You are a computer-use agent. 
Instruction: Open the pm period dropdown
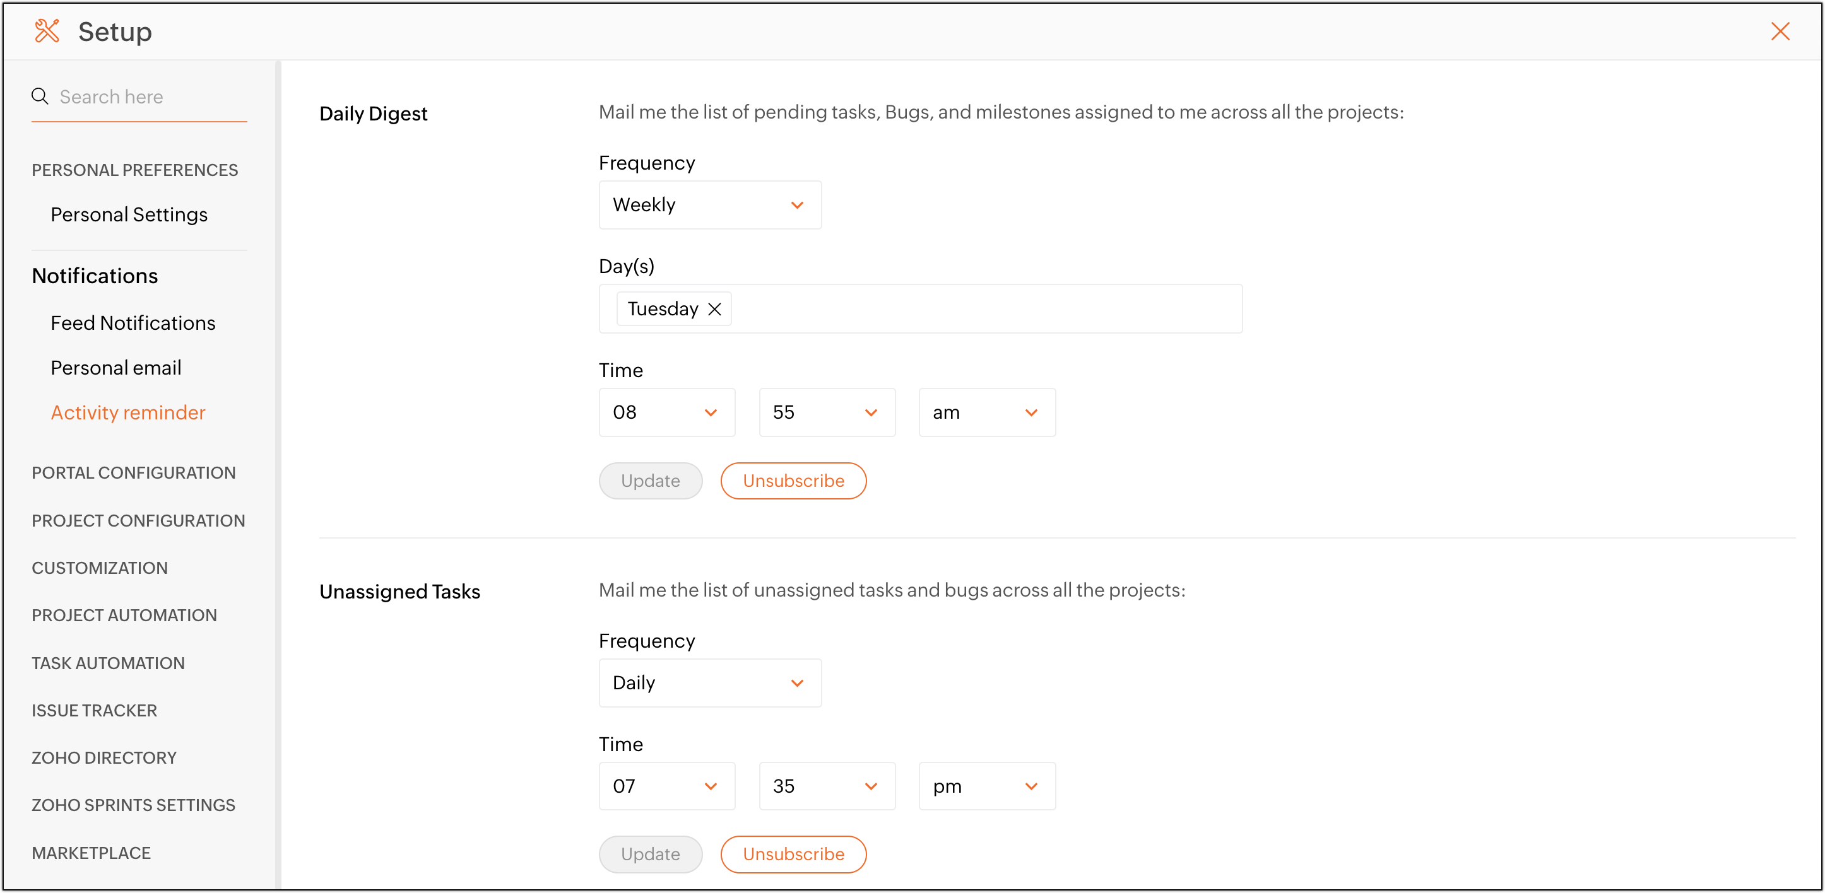[986, 787]
